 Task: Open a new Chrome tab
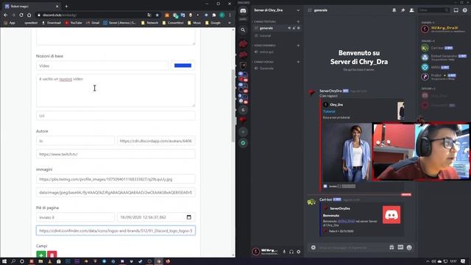click(66, 6)
